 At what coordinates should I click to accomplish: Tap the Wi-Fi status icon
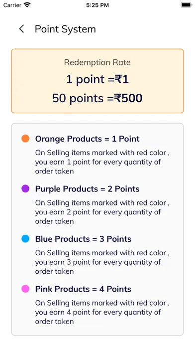click(x=27, y=5)
